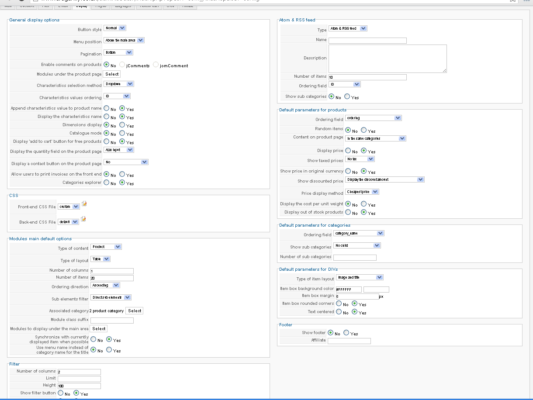Screen dimensions: 533x400
Task: Choose No for Categories explorer
Action: coord(107,183)
